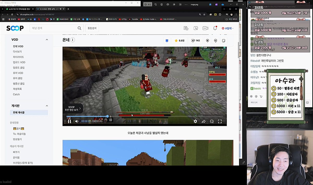Open the browser three-dot menu

[x=236, y=15]
